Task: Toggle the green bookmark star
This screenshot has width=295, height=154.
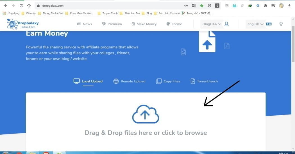Action: (202, 6)
